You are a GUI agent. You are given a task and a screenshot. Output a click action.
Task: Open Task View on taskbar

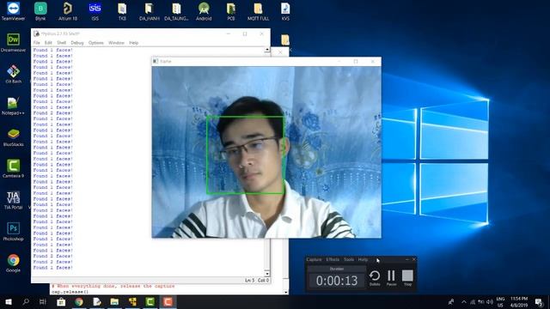43,301
